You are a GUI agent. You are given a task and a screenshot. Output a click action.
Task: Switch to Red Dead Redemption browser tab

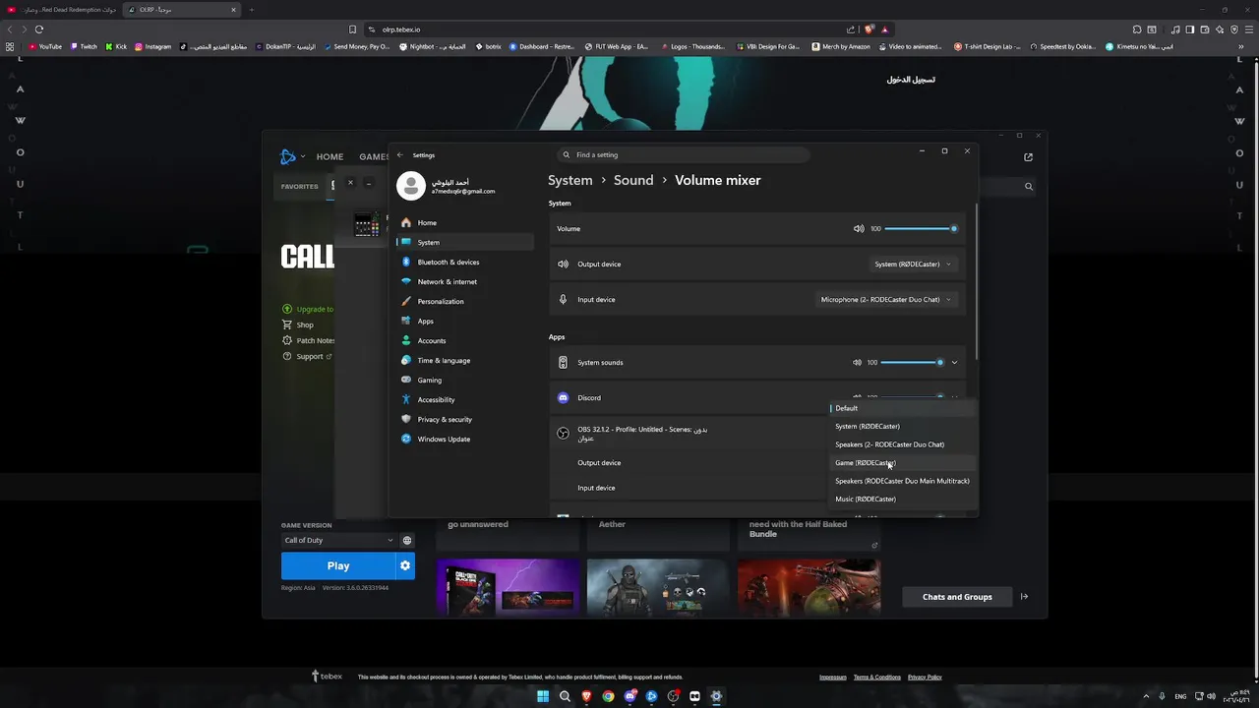[62, 10]
